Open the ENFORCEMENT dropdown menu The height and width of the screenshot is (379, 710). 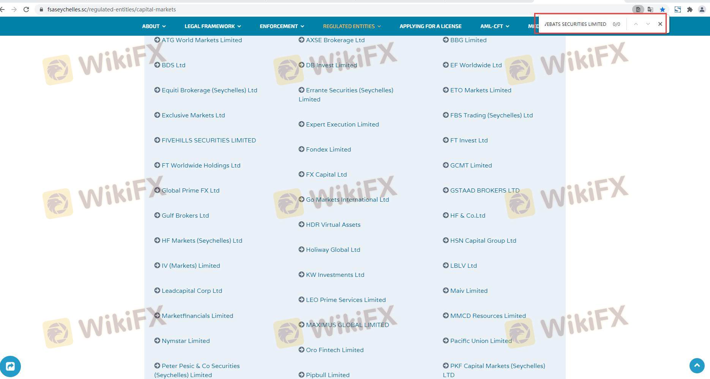[282, 26]
